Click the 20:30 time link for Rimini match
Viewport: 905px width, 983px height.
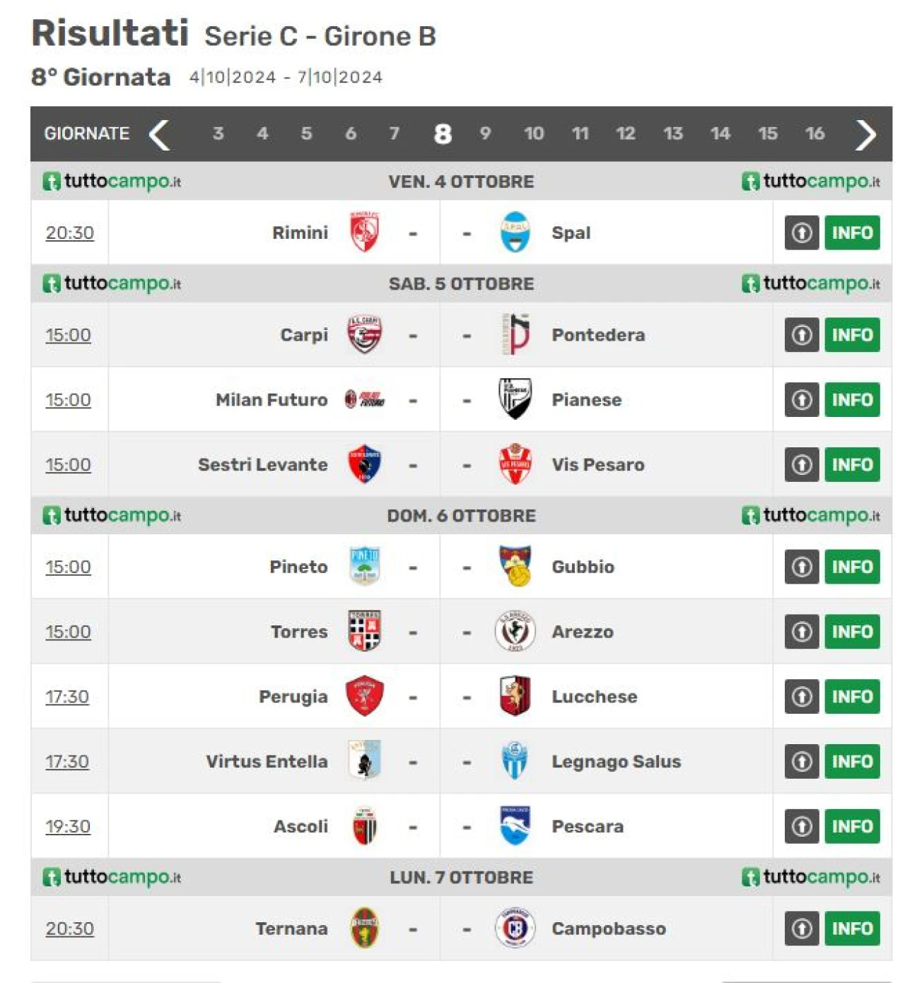[69, 232]
